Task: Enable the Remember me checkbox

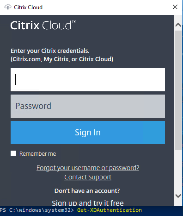Action: coord(13,153)
